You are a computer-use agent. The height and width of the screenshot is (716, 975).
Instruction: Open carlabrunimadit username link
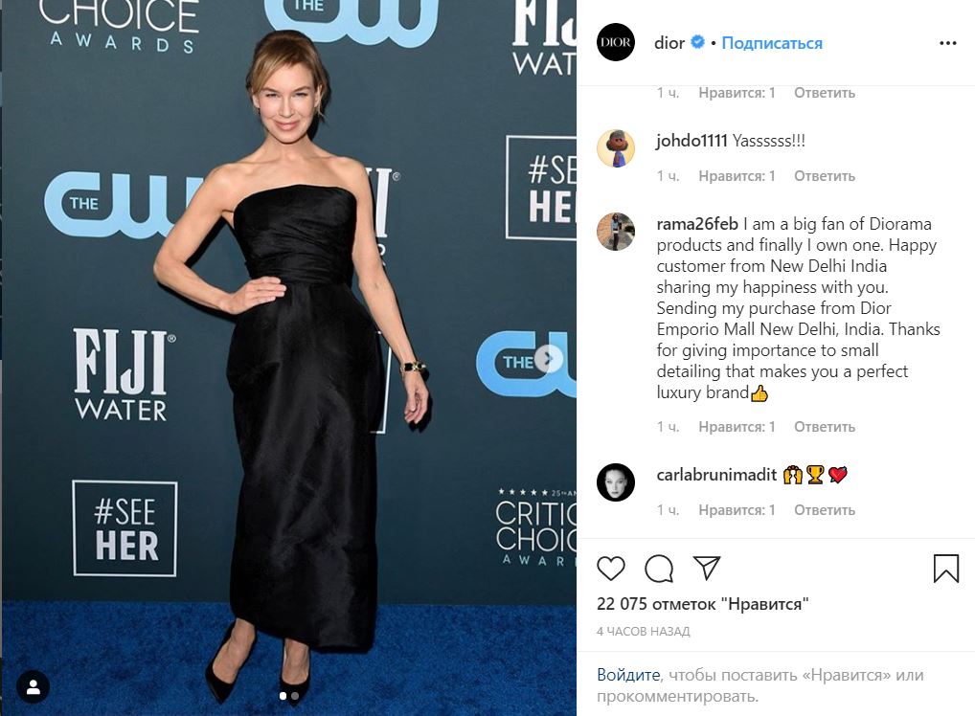(716, 475)
